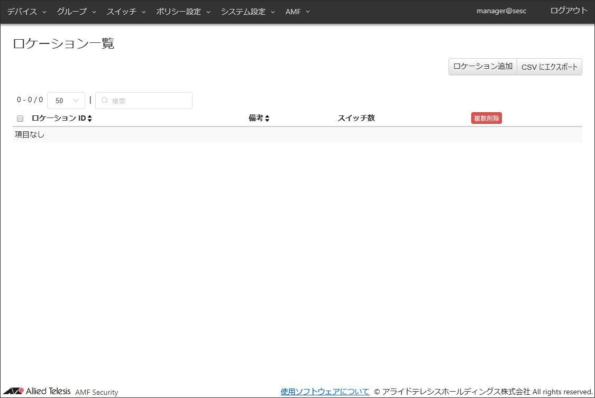595x398 pixels.
Task: Click ログアウト to log out
Action: pos(569,11)
